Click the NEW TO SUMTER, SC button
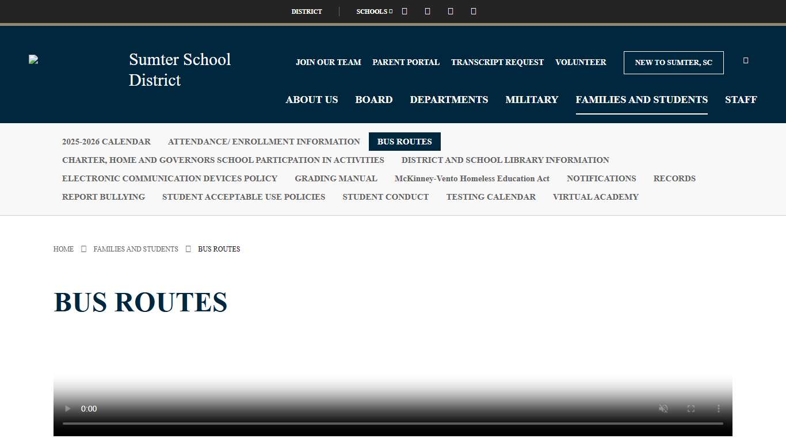This screenshot has width=786, height=442. point(673,62)
